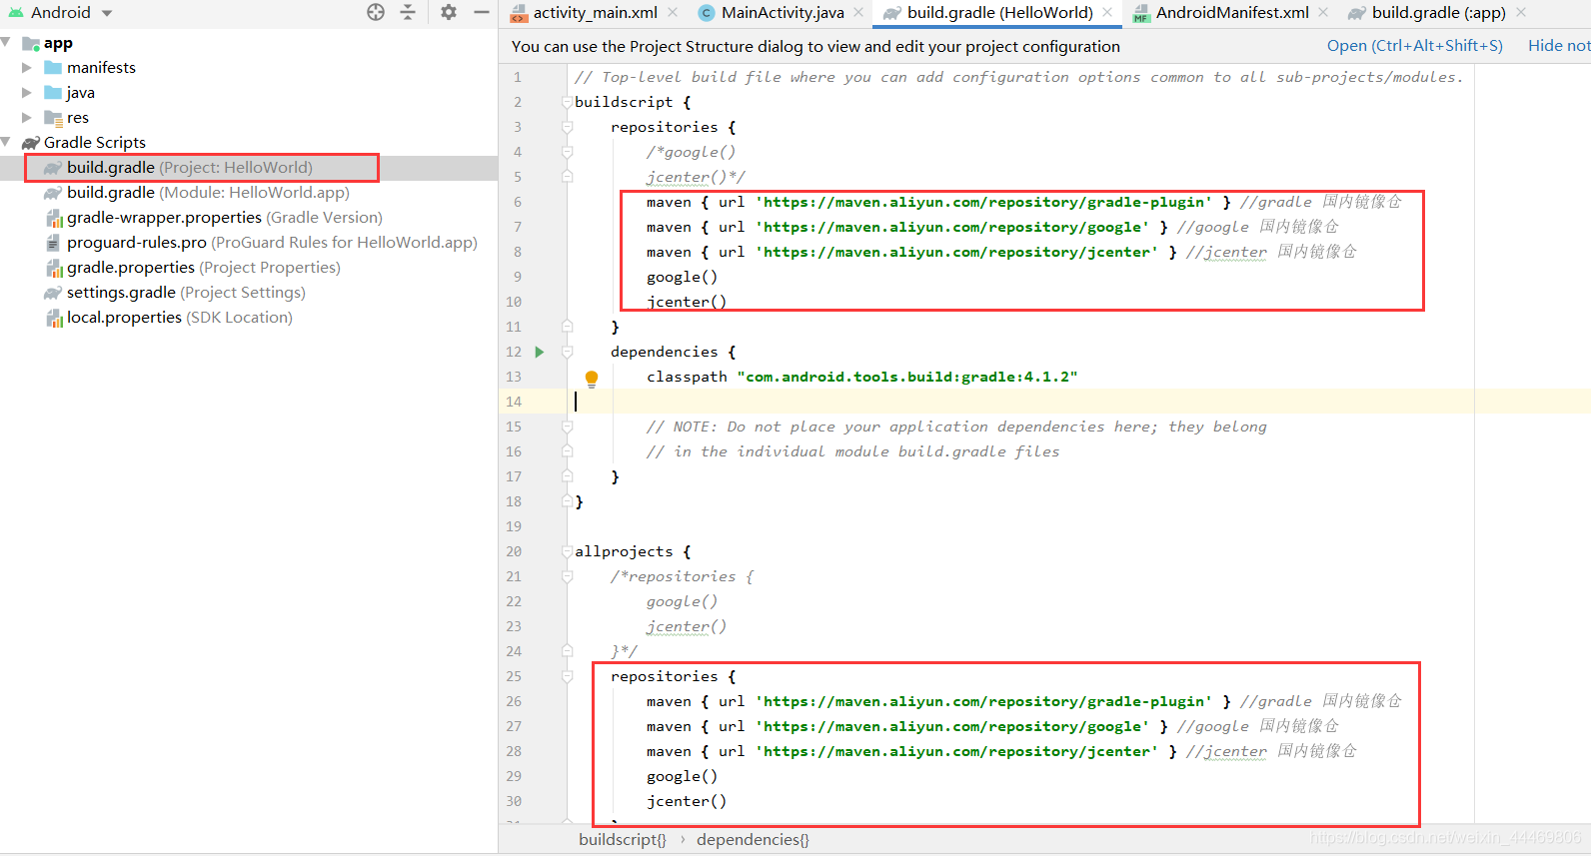The image size is (1591, 856).
Task: Click line number 14 in gutter
Action: point(514,402)
